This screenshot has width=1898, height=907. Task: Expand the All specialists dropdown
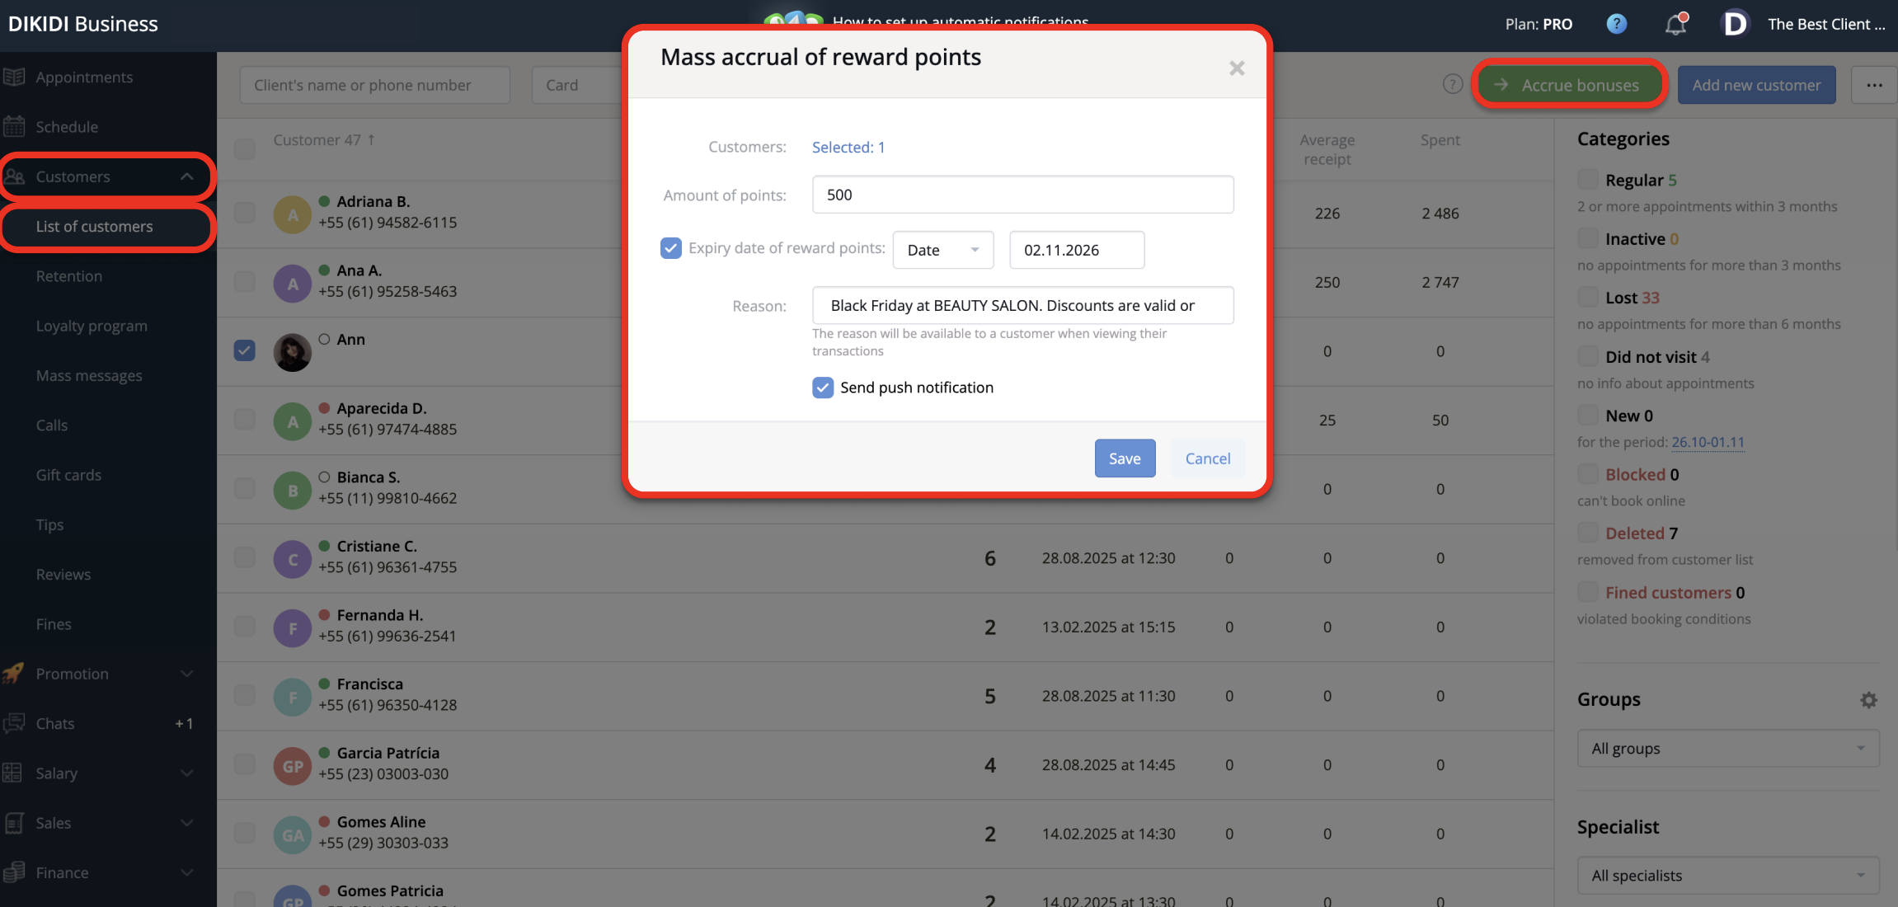coord(1727,876)
